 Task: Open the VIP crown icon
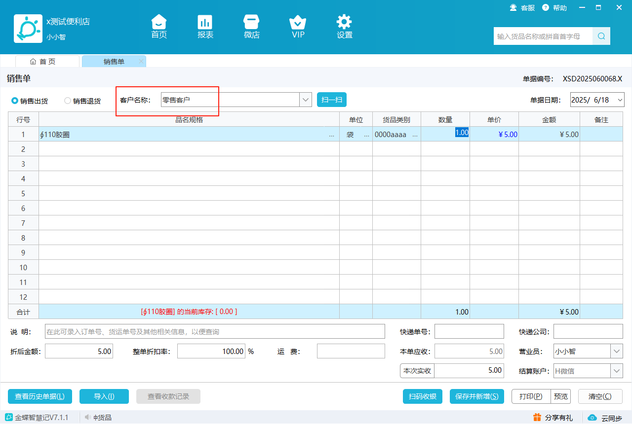coord(298,27)
